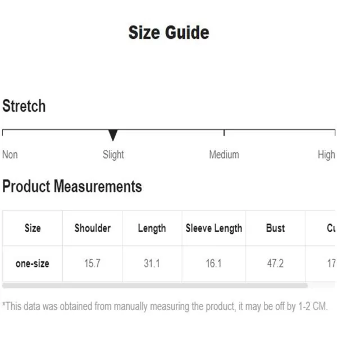
Task: Click the Length column header
Action: tap(152, 228)
